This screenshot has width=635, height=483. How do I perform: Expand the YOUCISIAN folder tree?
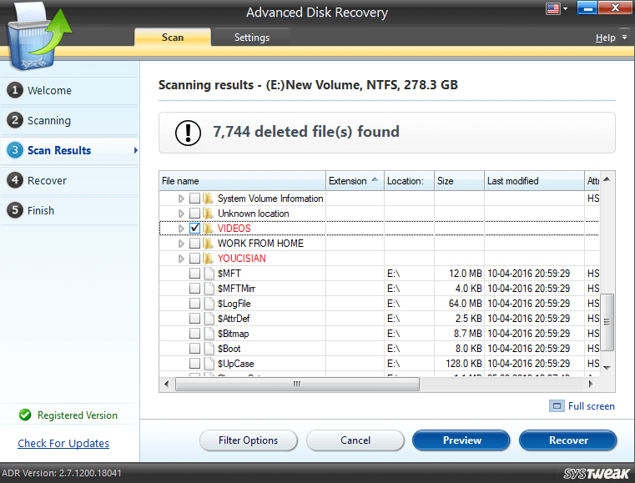click(181, 259)
